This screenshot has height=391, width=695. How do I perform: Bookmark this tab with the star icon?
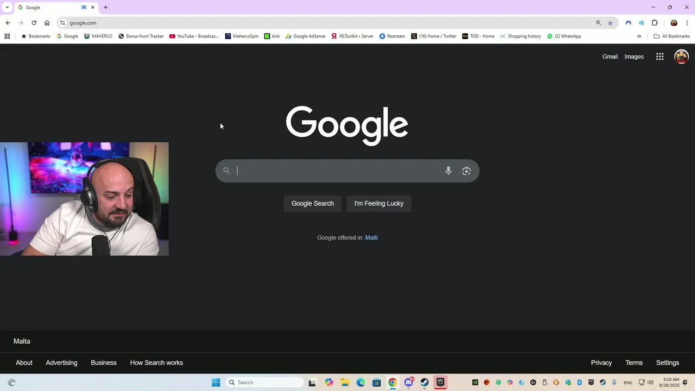pyautogui.click(x=610, y=23)
